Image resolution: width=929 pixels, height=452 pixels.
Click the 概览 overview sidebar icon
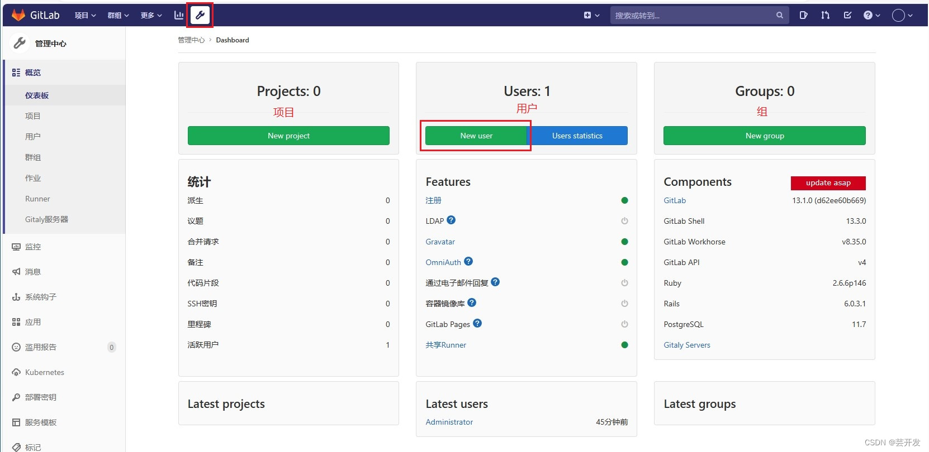click(x=16, y=73)
